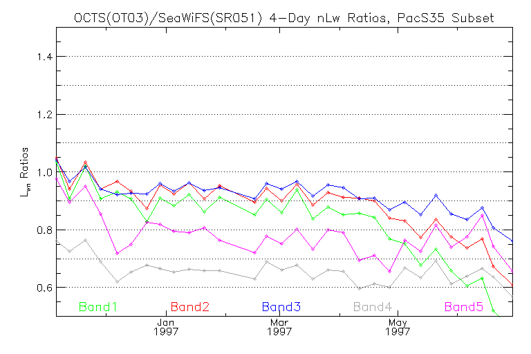Screen dimensions: 531x354
Task: Click the 1.2 y-axis tick label
Action: click(x=45, y=115)
